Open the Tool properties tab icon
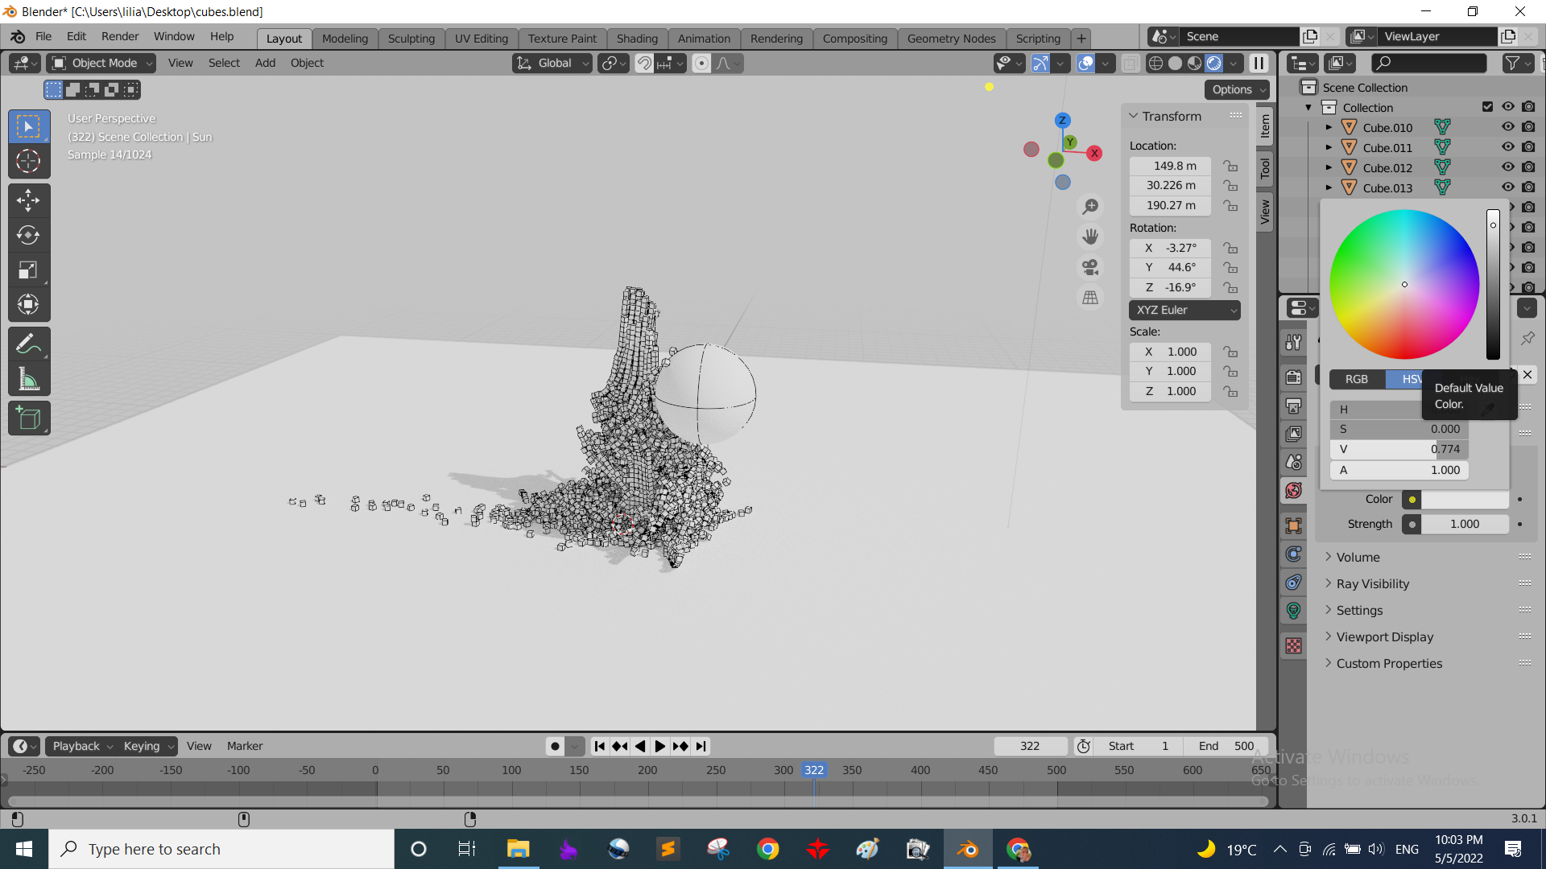 click(x=1293, y=343)
